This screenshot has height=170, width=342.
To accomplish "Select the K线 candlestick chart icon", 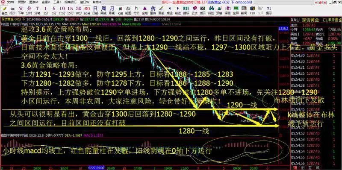I will [120, 10].
